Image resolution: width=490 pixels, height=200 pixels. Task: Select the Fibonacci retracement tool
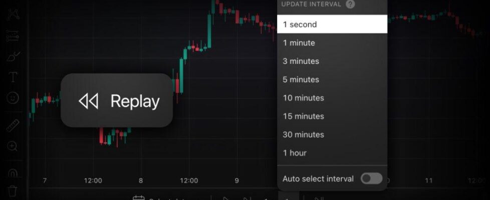pyautogui.click(x=14, y=36)
